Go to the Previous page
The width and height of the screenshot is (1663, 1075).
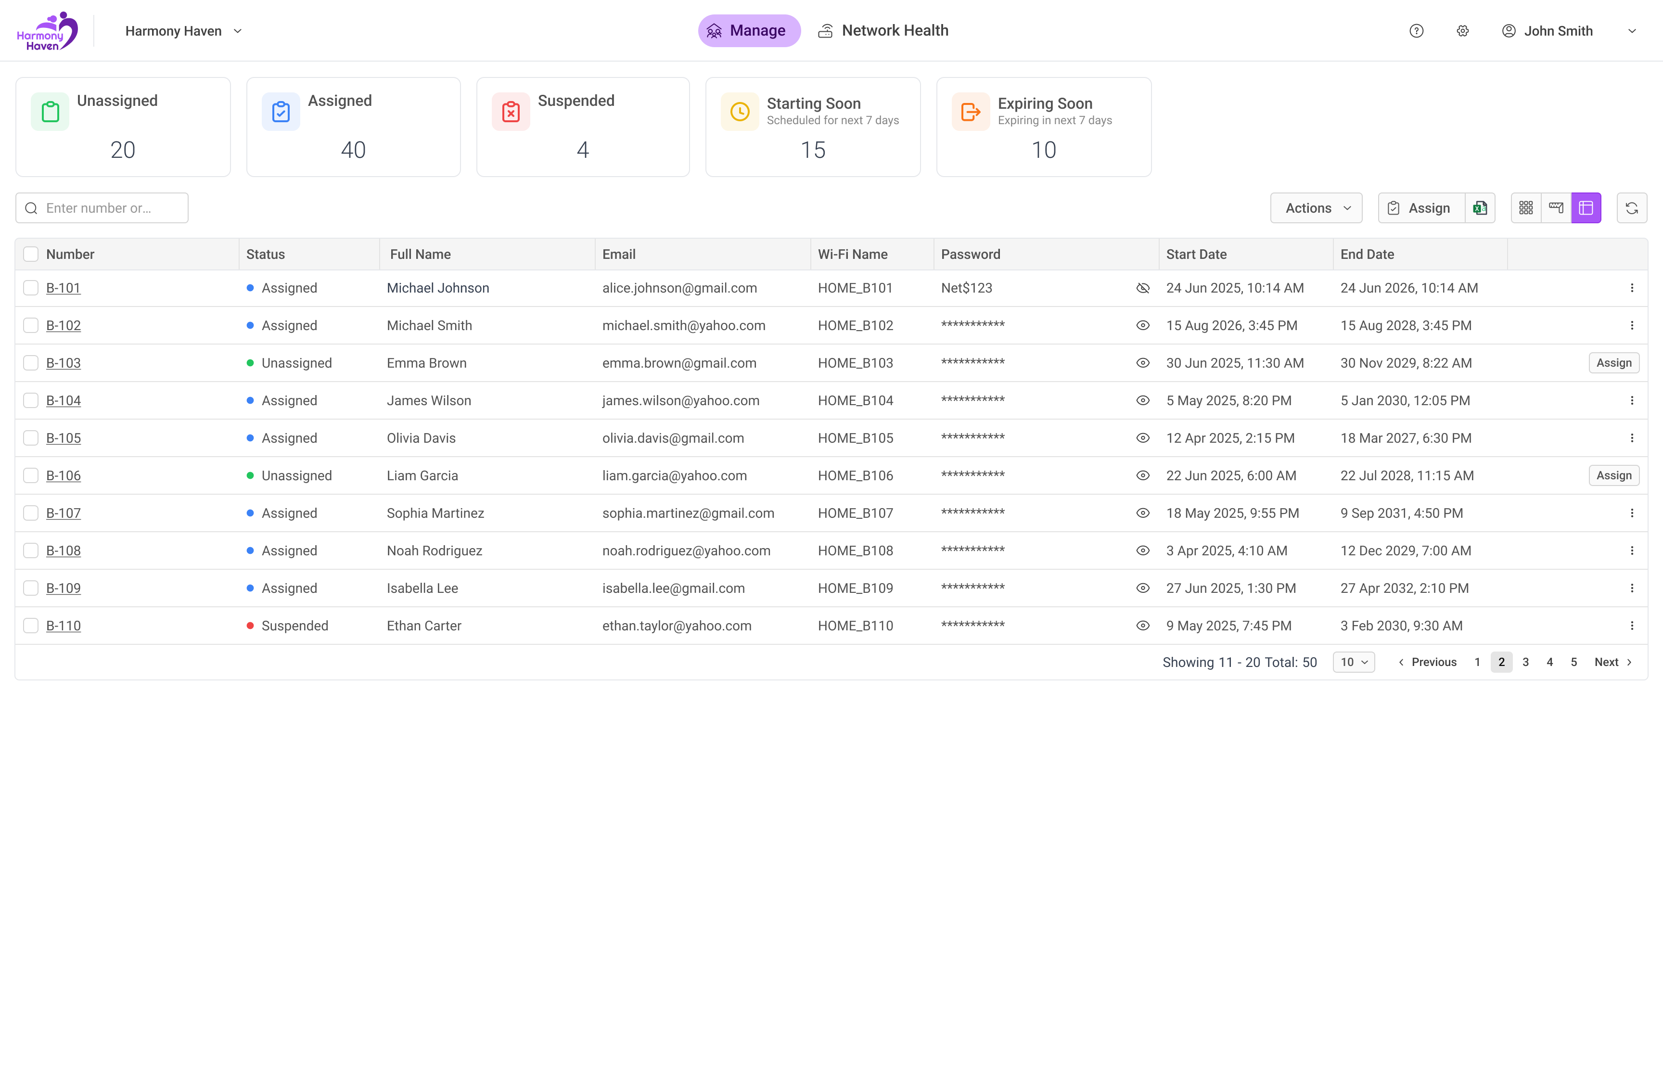(x=1427, y=663)
